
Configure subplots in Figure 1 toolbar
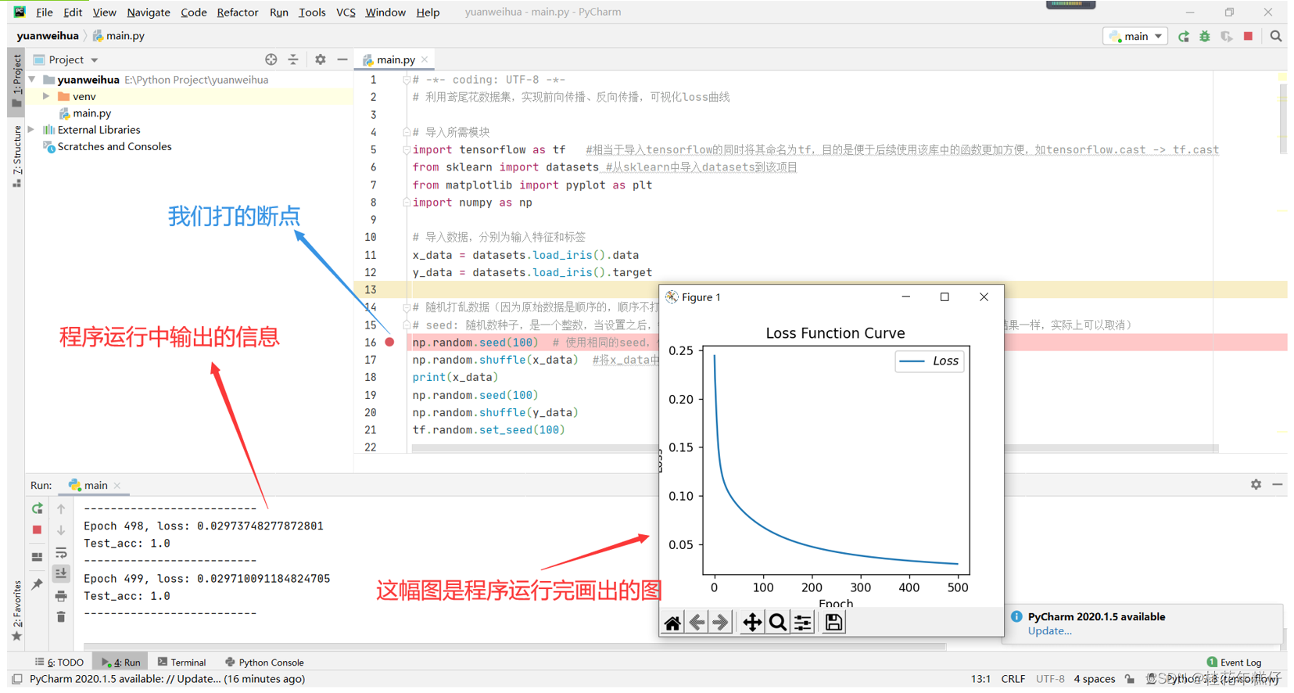[x=803, y=623]
